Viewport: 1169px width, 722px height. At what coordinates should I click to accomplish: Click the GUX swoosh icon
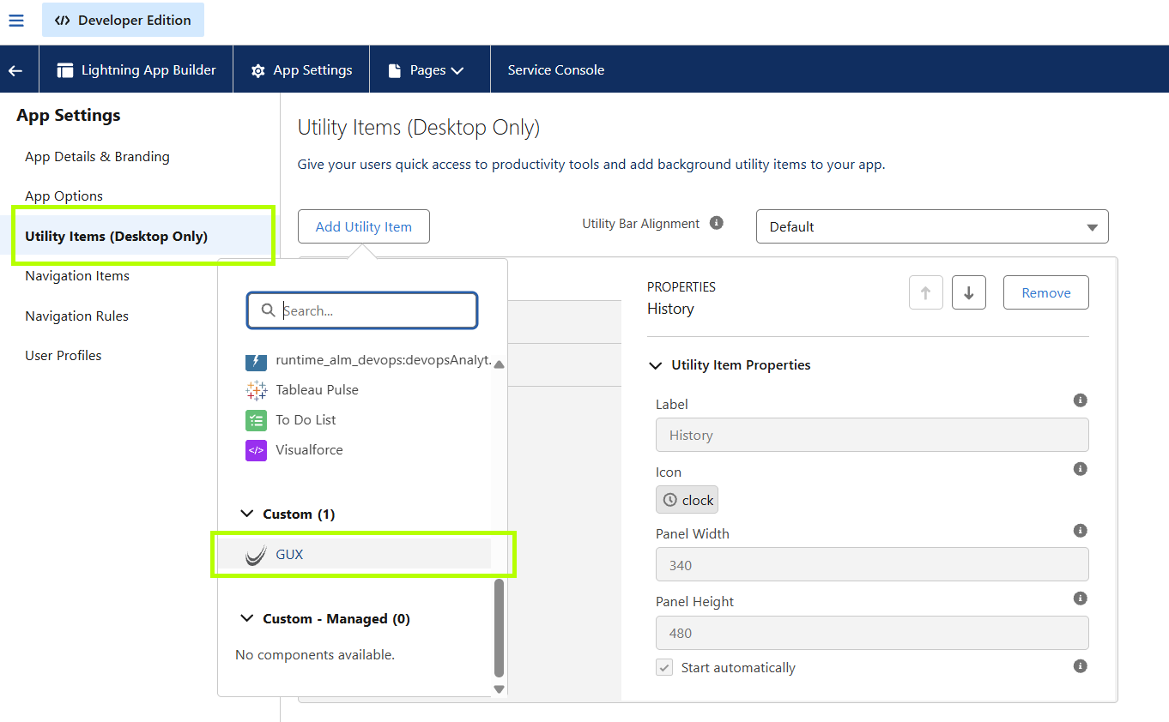[x=256, y=555]
